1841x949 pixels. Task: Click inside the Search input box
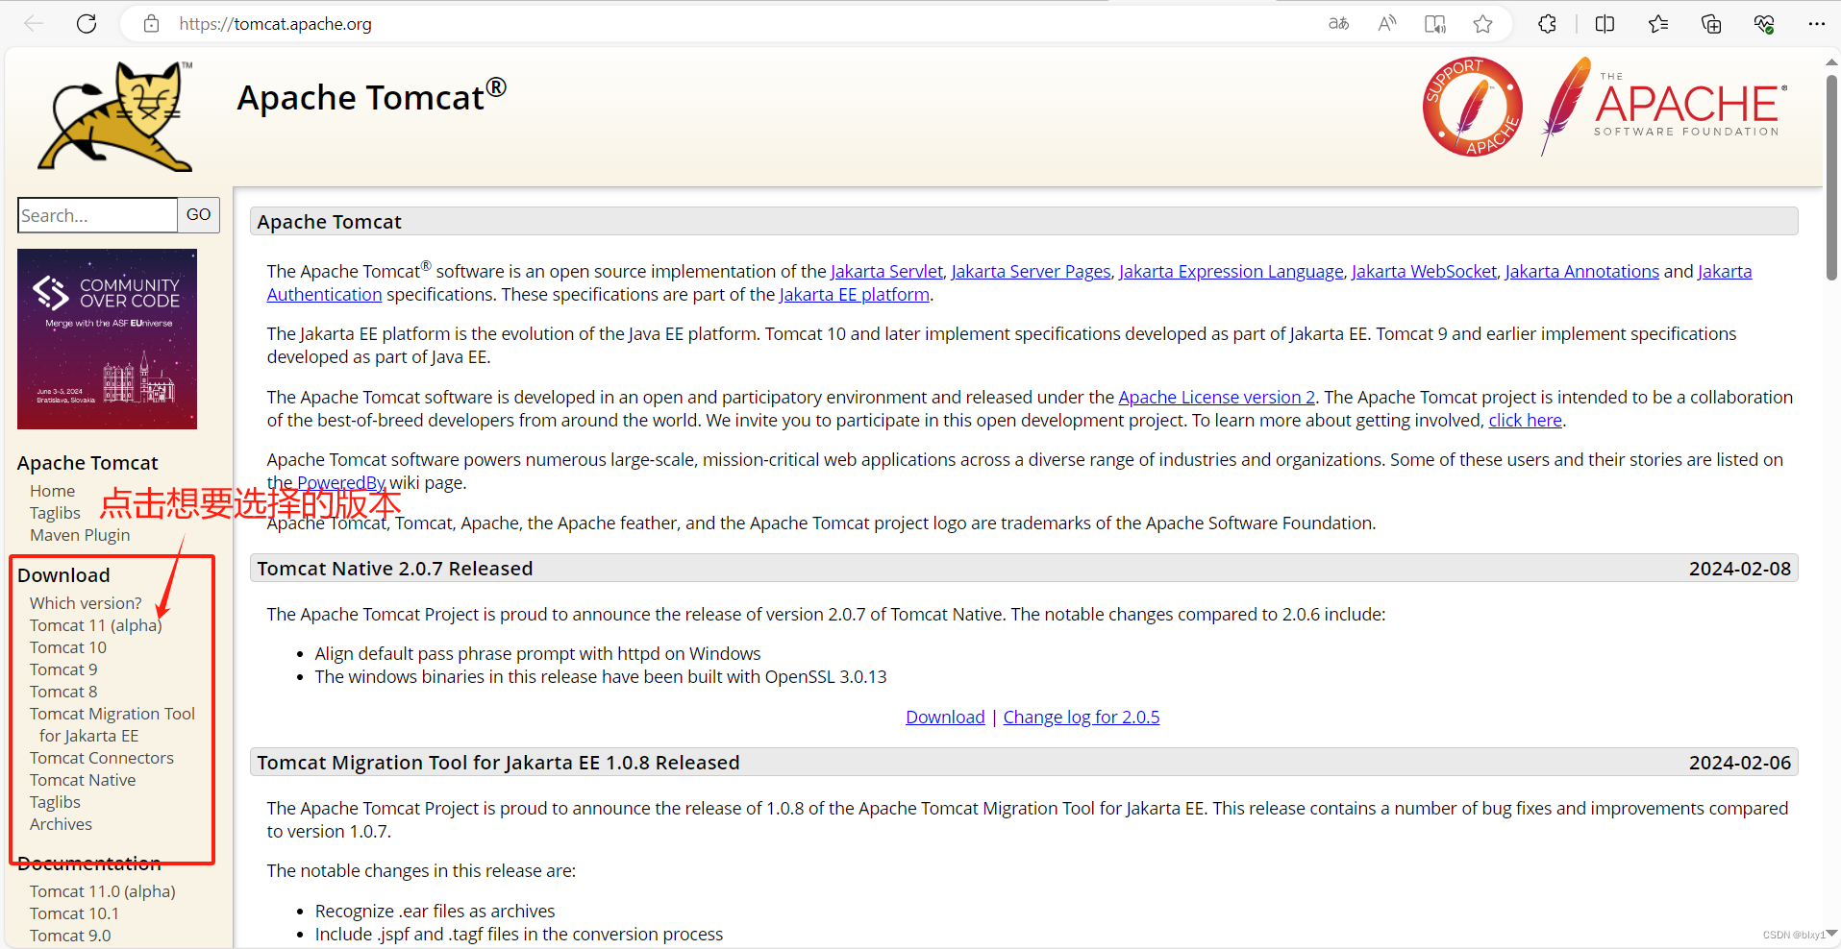pyautogui.click(x=96, y=214)
